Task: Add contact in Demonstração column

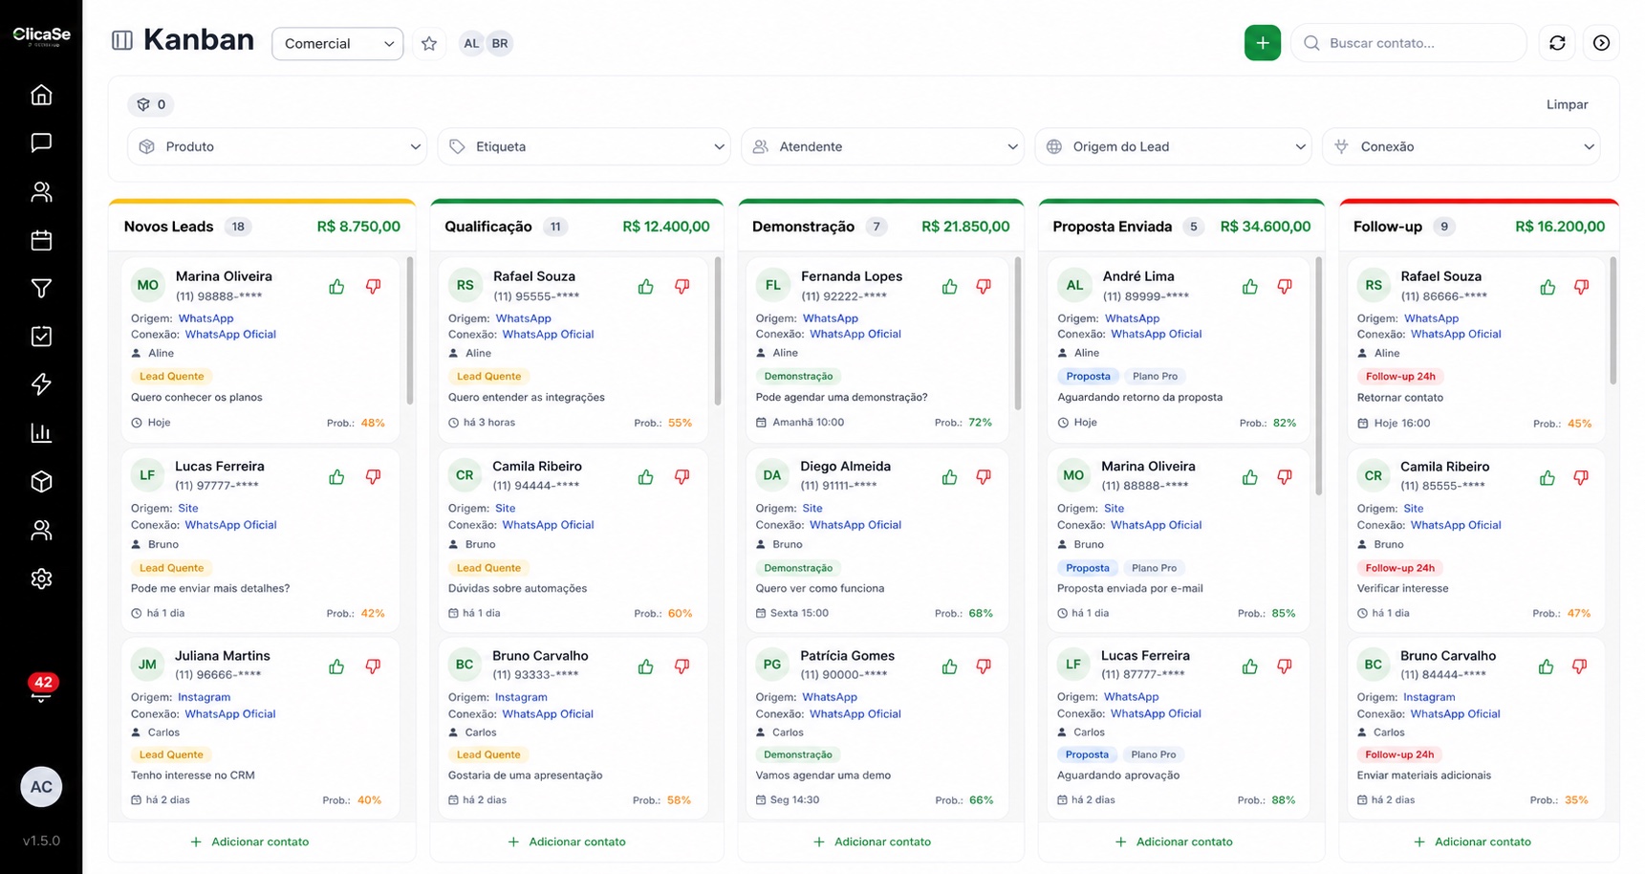Action: tap(872, 841)
